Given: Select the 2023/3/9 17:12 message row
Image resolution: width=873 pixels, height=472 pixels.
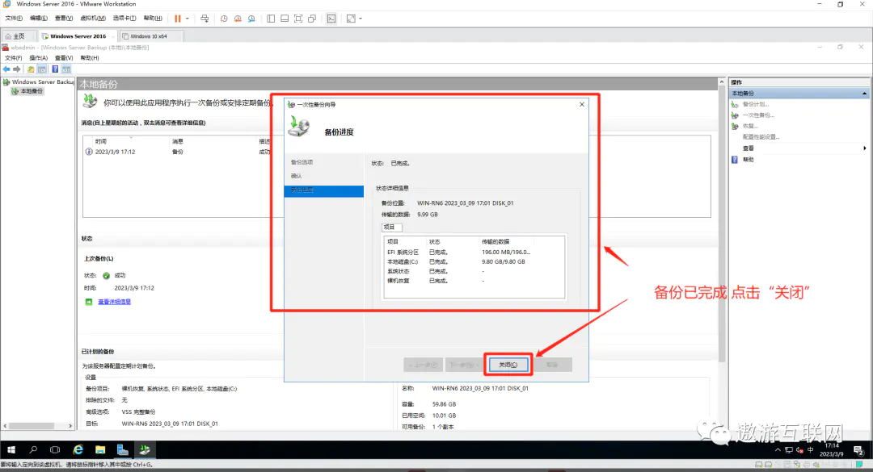Looking at the screenshot, I should [x=177, y=152].
